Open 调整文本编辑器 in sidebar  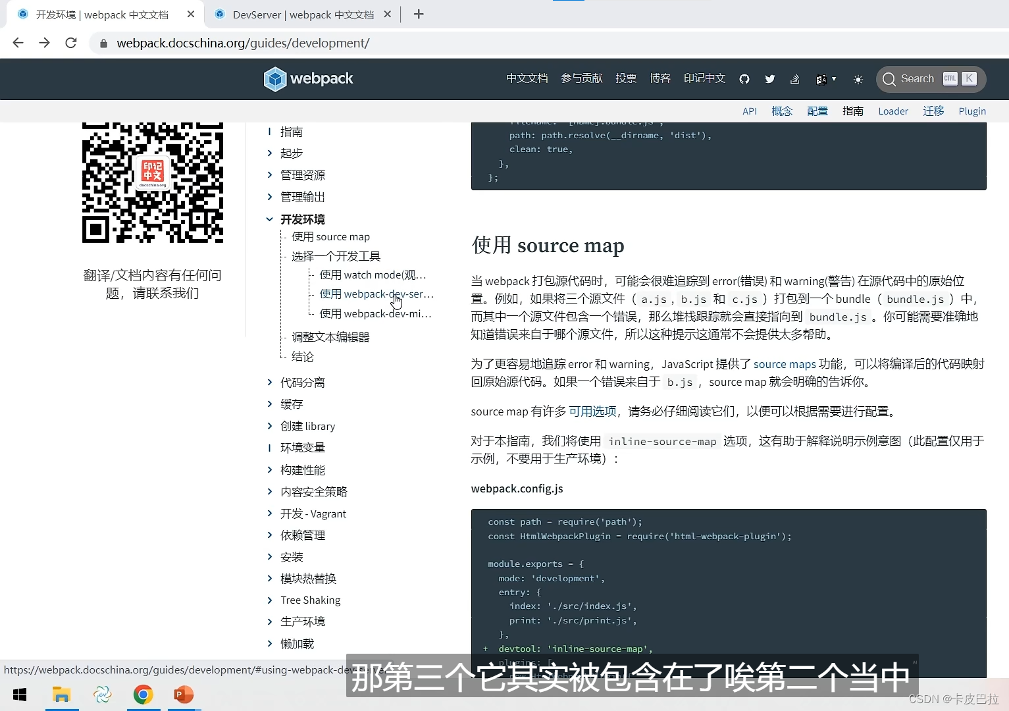coord(330,337)
